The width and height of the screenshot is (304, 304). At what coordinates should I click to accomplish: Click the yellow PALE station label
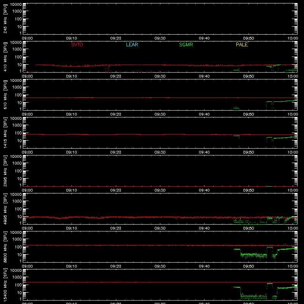click(242, 44)
